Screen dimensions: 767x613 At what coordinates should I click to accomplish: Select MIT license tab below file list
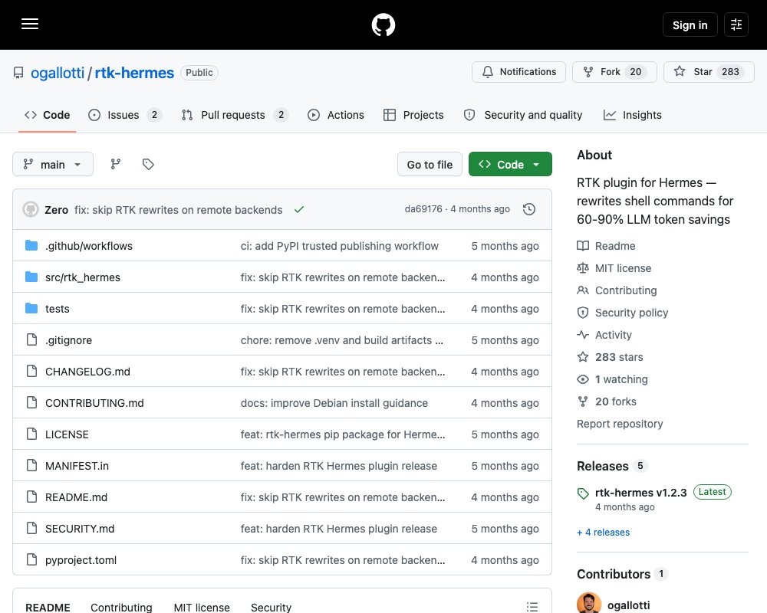(x=202, y=607)
